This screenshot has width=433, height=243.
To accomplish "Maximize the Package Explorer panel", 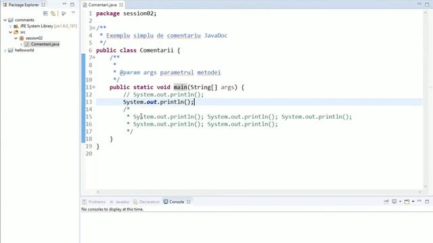I will point(72,5).
